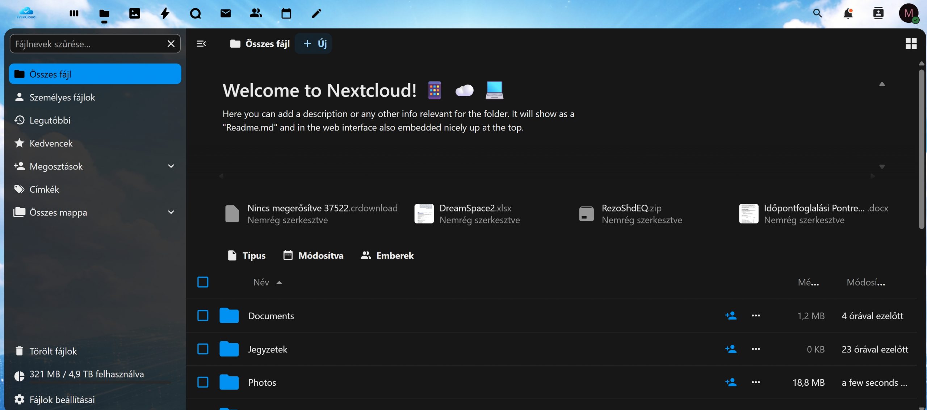Switch to grid view icon
927x410 pixels.
pyautogui.click(x=911, y=44)
